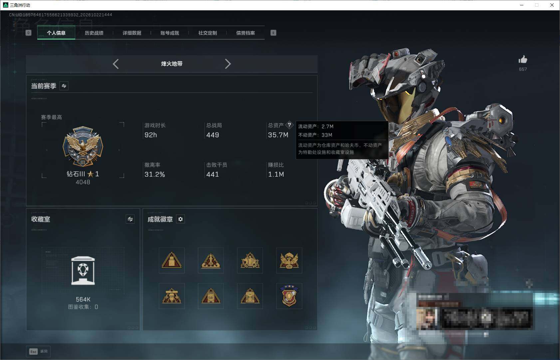The image size is (560, 360).
Task: Select the winged S8 emblem badge
Action: pyautogui.click(x=289, y=260)
